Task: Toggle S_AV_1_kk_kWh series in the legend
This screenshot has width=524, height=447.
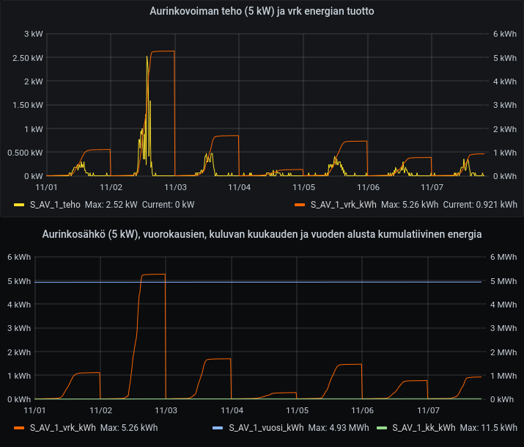Action: coord(424,427)
